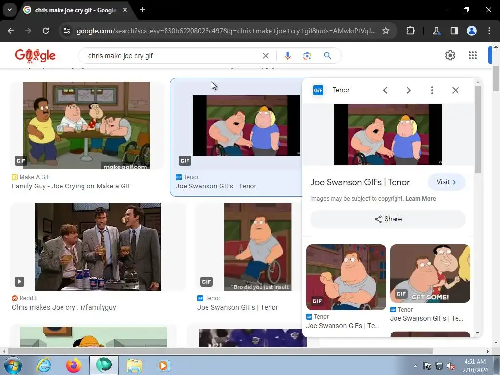
Task: Reload the current page
Action: tap(46, 31)
